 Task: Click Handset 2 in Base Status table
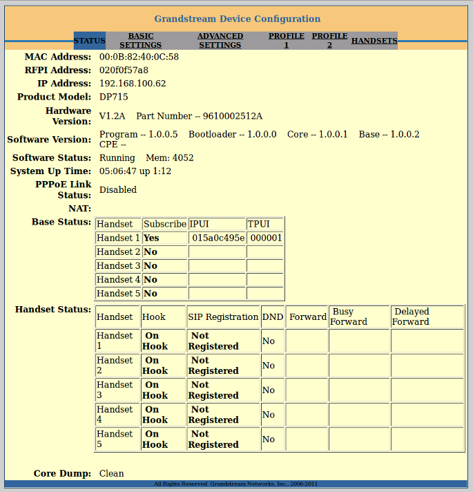[118, 252]
